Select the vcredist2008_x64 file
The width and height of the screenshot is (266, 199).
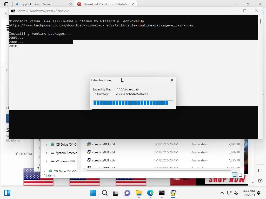103,152
